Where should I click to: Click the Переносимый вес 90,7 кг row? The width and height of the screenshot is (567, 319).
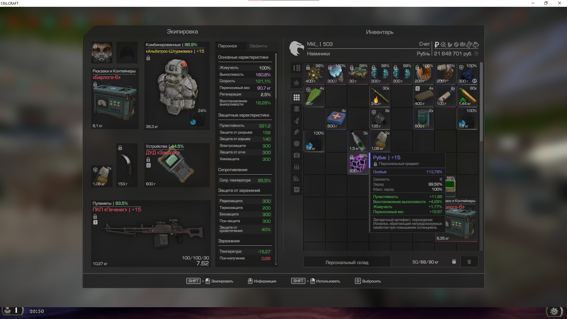(245, 88)
